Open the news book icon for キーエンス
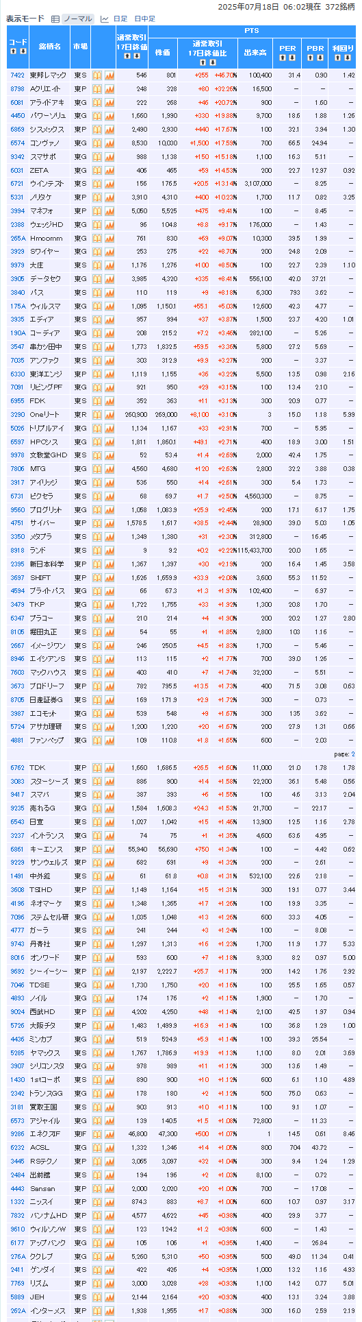362x1322 pixels. pos(97,850)
